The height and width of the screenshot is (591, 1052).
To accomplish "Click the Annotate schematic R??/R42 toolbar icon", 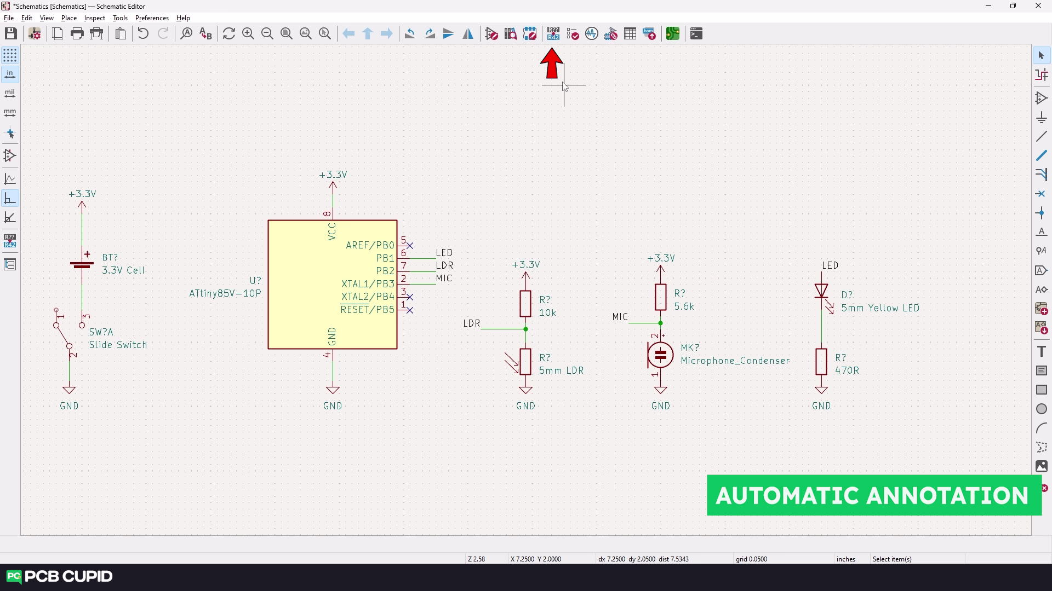I will coord(553,34).
